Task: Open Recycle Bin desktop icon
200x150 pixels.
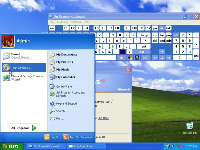Action: click(190, 128)
